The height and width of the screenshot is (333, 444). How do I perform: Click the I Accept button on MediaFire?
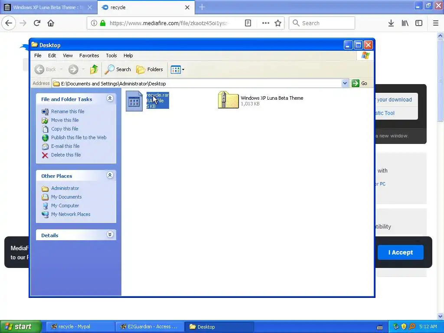pos(400,252)
